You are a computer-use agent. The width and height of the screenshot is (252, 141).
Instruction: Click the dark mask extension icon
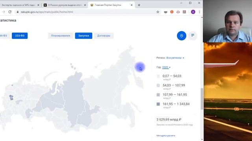click(165, 12)
